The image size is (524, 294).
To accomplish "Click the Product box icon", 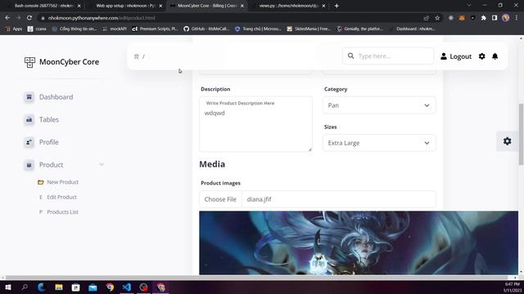I will coord(29,165).
